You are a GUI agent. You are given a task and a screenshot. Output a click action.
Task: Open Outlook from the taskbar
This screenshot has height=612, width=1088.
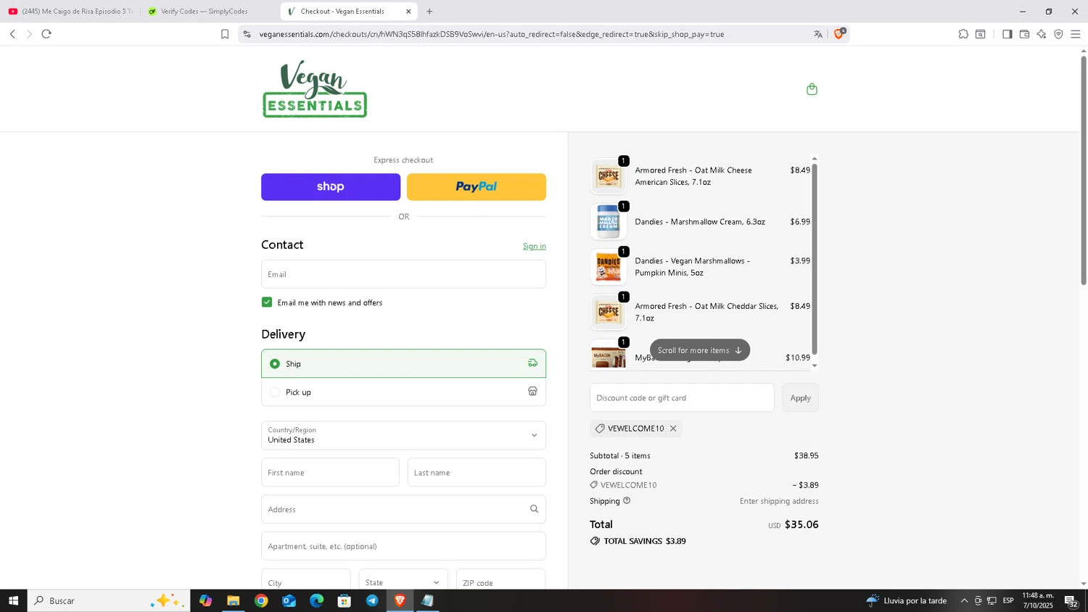(x=289, y=600)
